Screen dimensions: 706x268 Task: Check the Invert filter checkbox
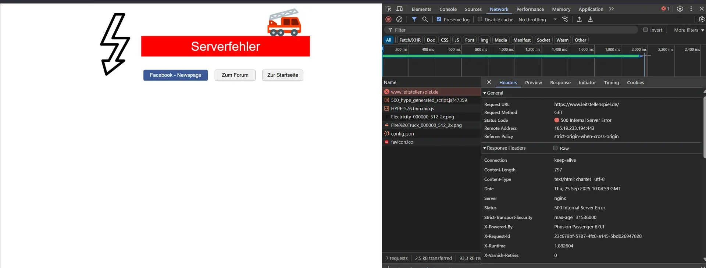(645, 30)
